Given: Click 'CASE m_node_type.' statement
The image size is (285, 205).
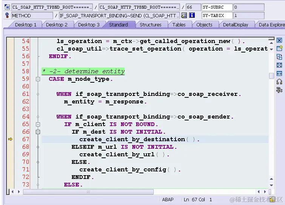Looking at the screenshot, I should pos(81,79).
